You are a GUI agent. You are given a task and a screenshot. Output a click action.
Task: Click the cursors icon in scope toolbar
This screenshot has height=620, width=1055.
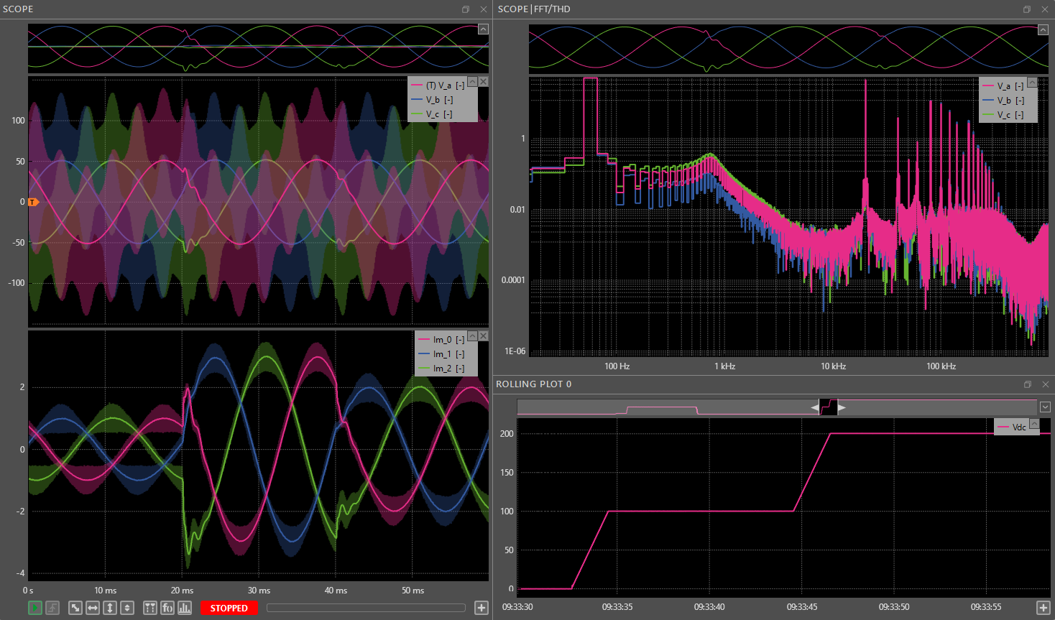point(150,608)
